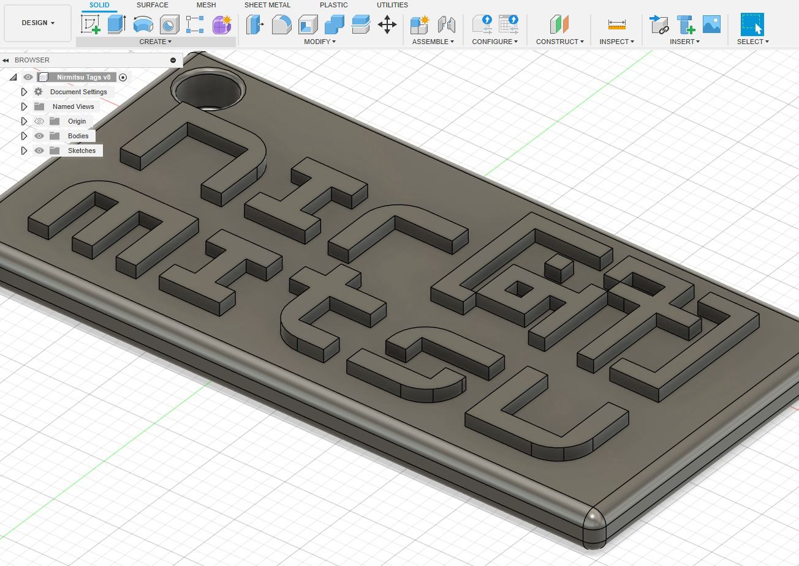Expand the Named Views folder
The height and width of the screenshot is (566, 799).
click(x=24, y=106)
